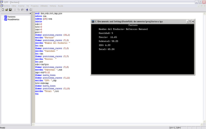Screen dimensions: 206x129
Task: Click the 'Lin = 1, Col=1' status indicator
Action: tap(175, 128)
